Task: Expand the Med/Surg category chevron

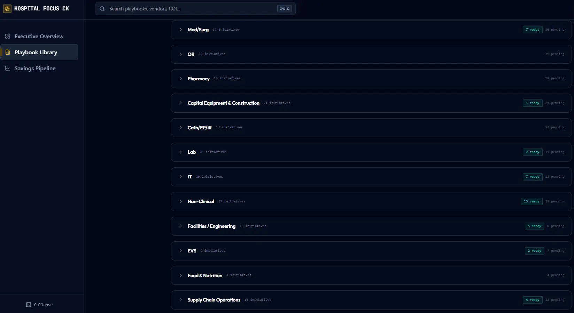Action: 180,30
